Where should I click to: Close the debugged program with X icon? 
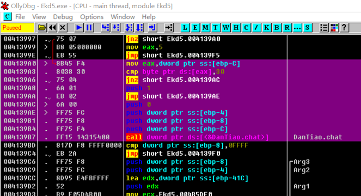pos(63,28)
